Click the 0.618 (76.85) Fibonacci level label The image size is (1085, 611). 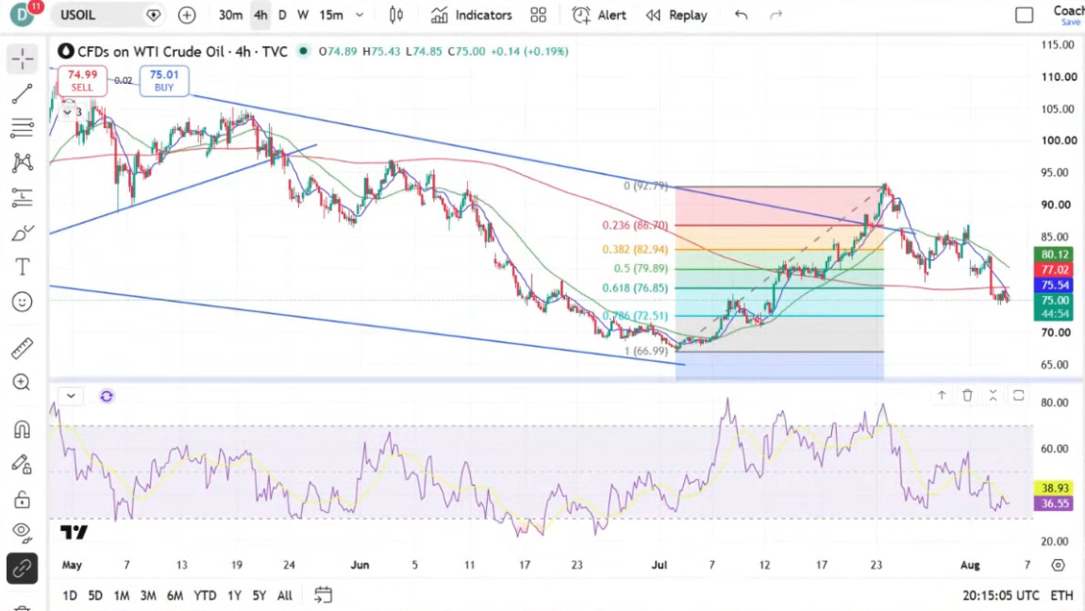635,289
